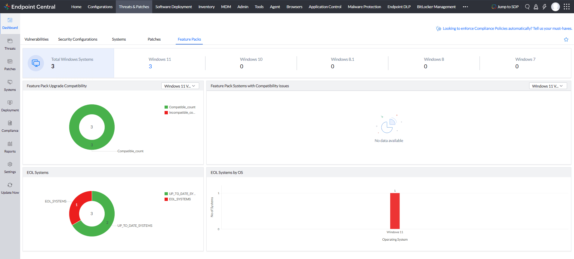Viewport: 574px width, 259px height.
Task: Toggle the EOL_SYSTEMS legend swatch
Action: click(x=166, y=199)
